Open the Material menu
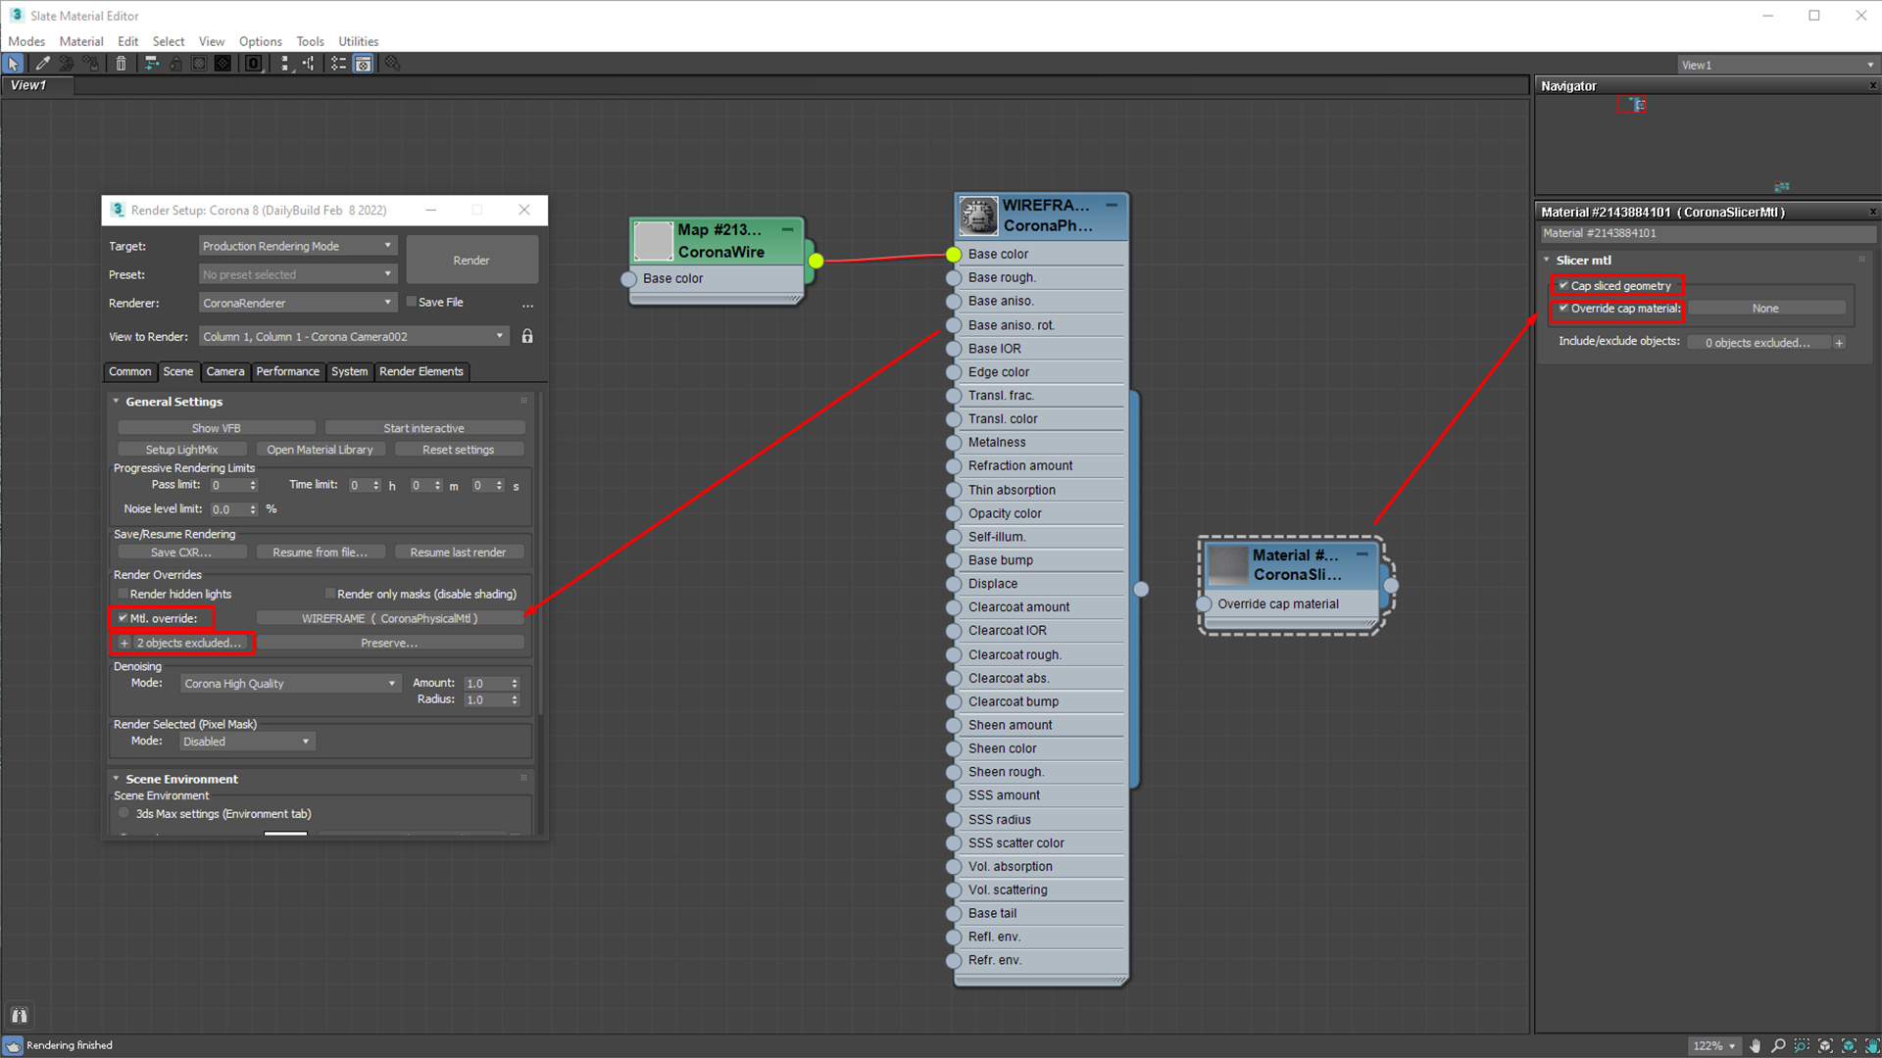This screenshot has height=1058, width=1882. point(81,41)
